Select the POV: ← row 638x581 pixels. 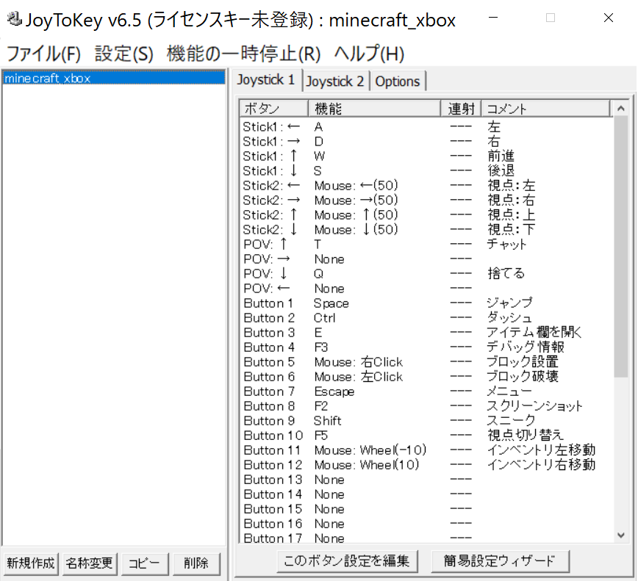click(x=426, y=288)
